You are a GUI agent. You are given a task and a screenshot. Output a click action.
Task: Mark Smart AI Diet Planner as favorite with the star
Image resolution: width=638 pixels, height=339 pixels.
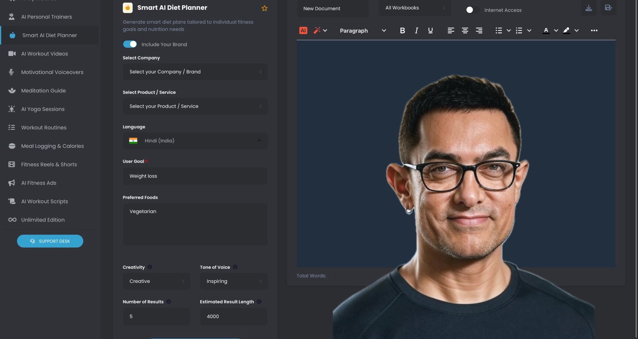point(265,8)
